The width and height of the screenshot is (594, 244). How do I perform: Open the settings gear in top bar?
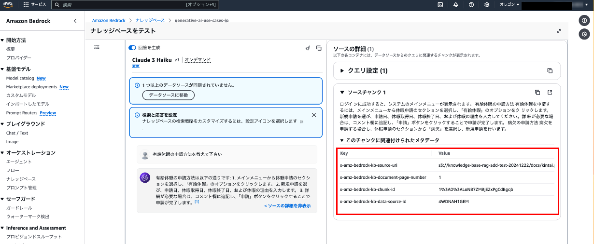pyautogui.click(x=487, y=4)
